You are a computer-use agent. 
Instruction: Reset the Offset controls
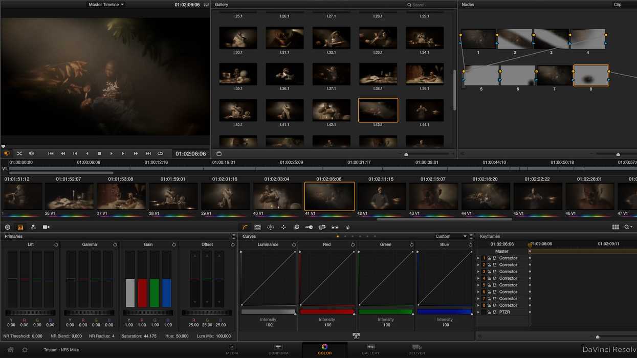[x=233, y=244]
